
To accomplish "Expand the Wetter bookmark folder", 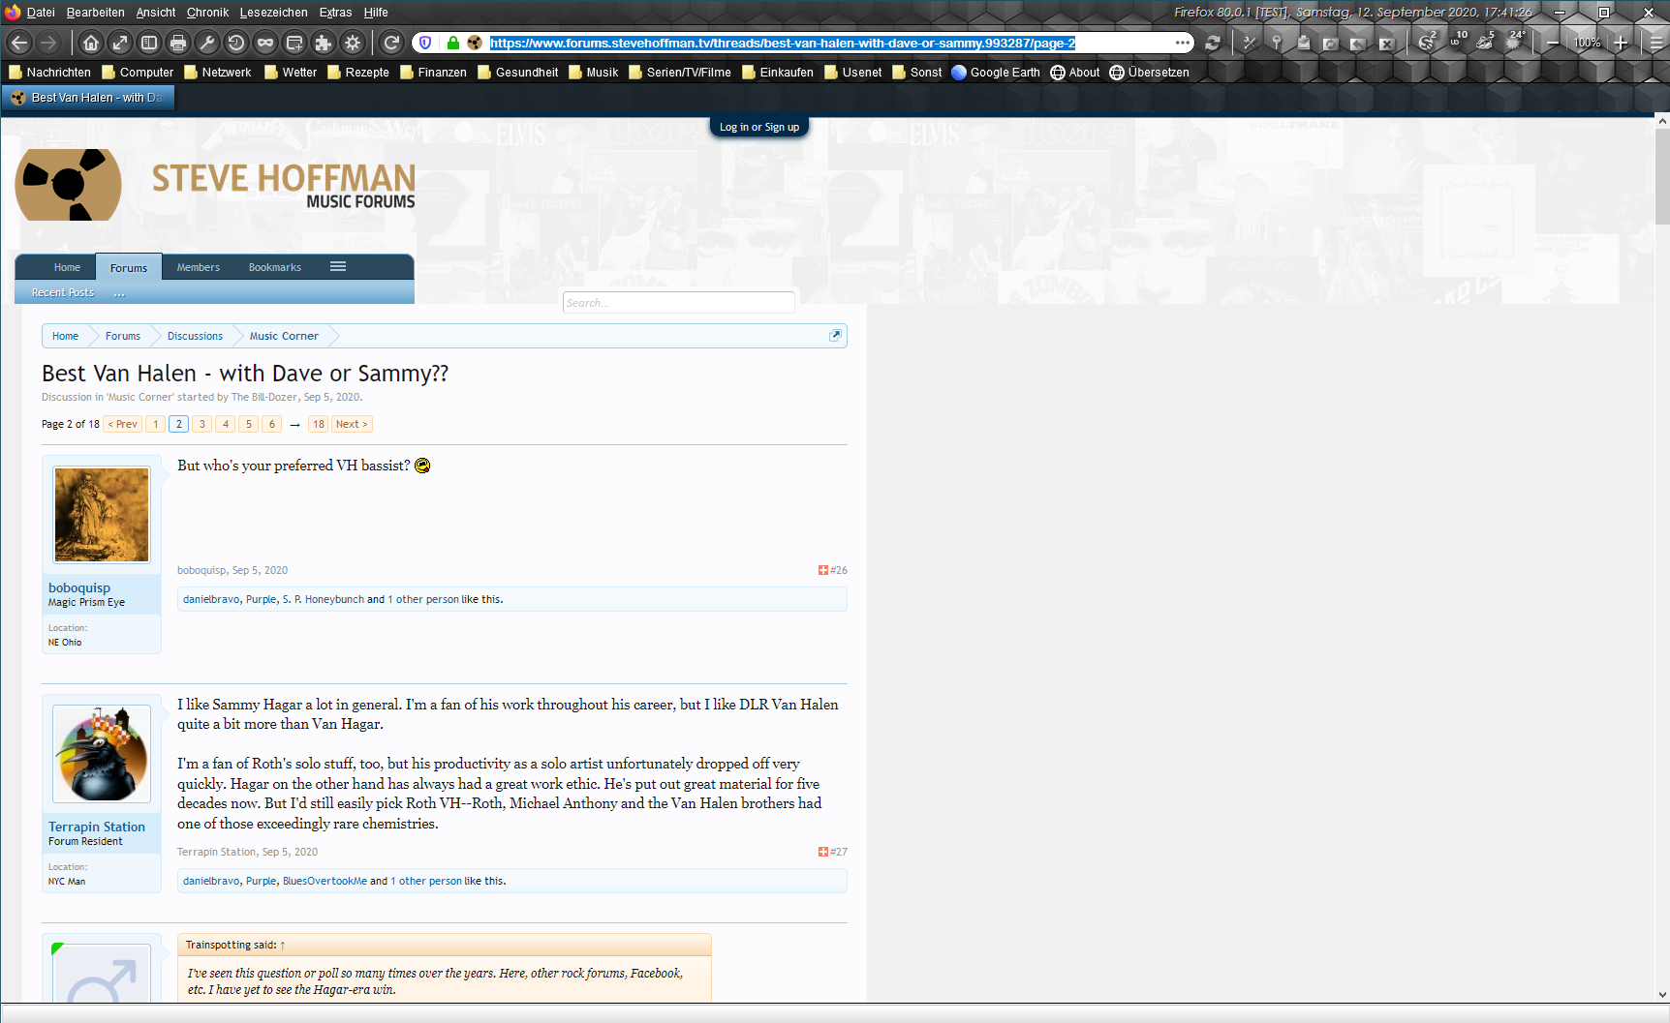I will pos(291,73).
